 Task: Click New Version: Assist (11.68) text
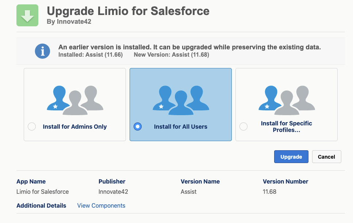(171, 55)
